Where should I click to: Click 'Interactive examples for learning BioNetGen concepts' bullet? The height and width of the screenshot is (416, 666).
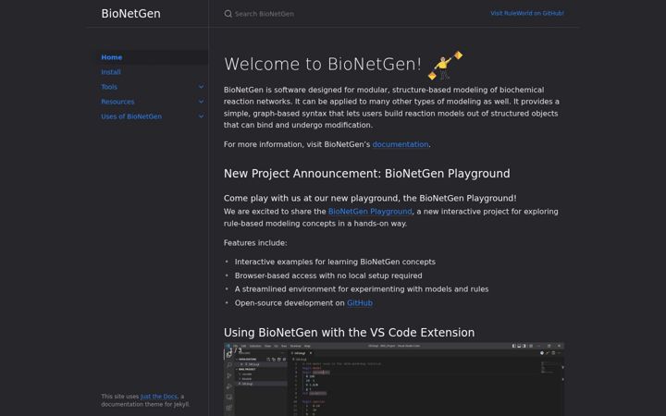tap(335, 262)
